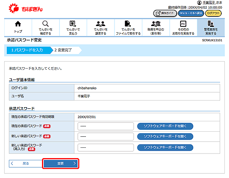Viewport: 229px width, 178px height.
Task: Click the 新しい承認パスワード(再入力) field
Action: [x=105, y=147]
